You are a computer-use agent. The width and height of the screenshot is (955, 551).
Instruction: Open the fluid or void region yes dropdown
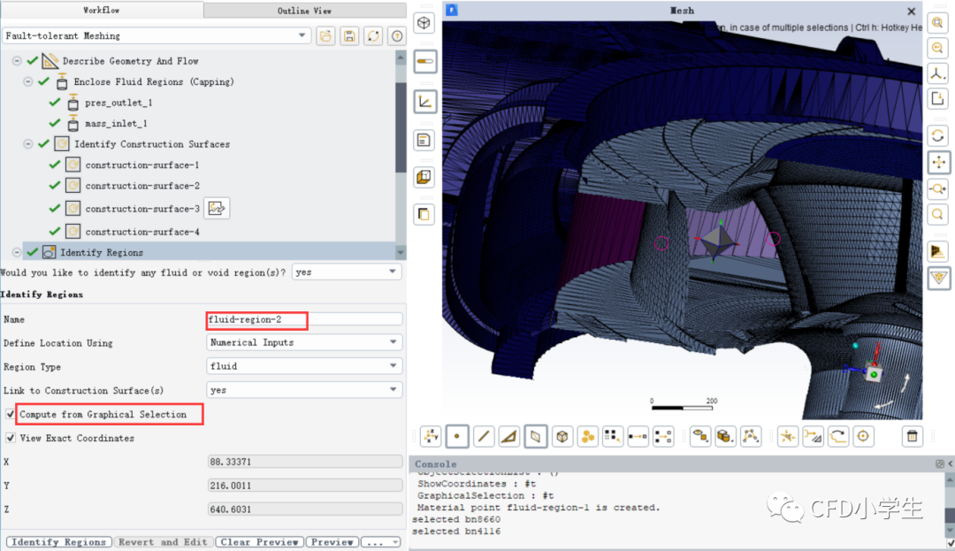click(347, 272)
